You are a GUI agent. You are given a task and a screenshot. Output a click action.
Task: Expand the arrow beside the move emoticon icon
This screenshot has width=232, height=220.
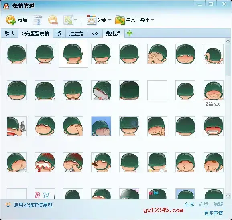pyautogui.click(x=75, y=20)
